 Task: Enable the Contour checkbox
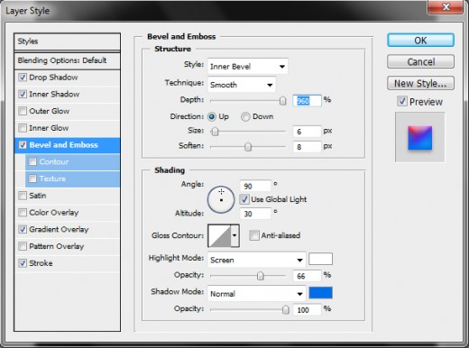pyautogui.click(x=32, y=161)
